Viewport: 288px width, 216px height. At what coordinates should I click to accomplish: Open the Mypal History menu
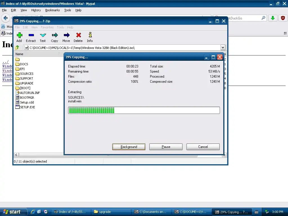pos(36,10)
